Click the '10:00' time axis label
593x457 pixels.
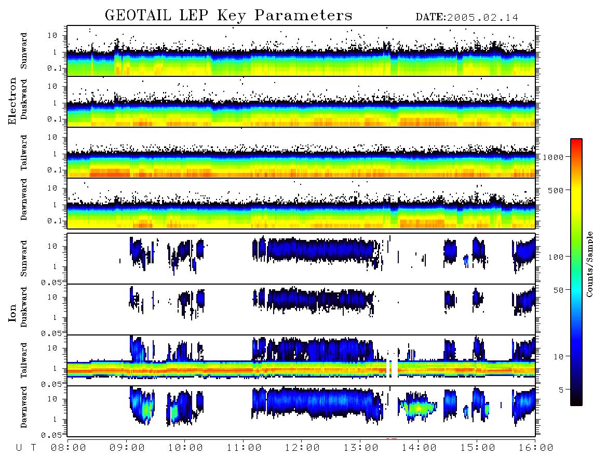pos(186,448)
